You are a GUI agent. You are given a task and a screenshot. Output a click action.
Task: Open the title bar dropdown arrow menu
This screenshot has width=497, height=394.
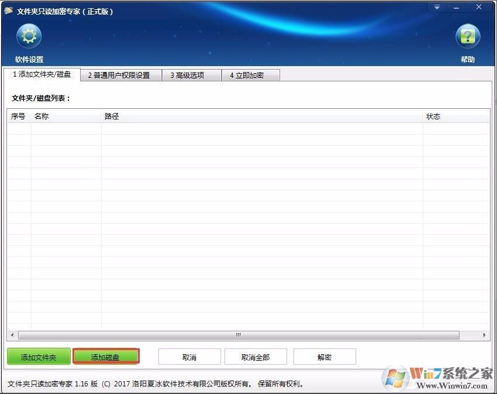click(x=437, y=7)
